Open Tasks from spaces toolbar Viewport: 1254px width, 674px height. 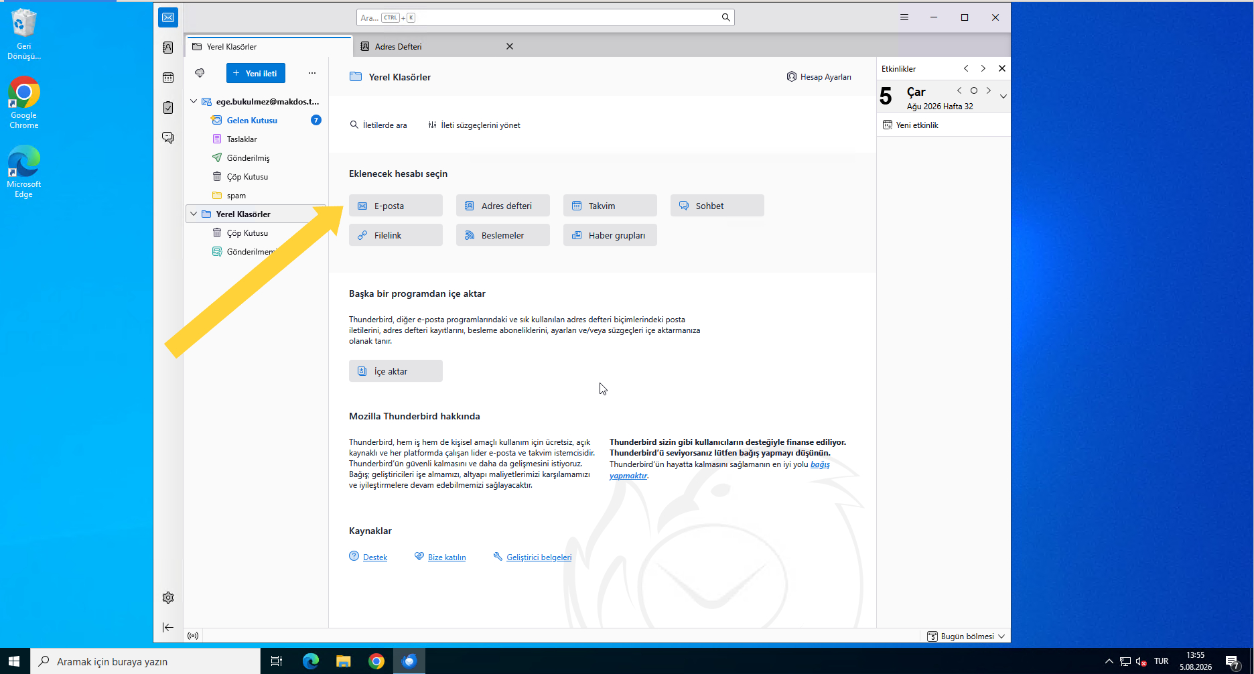point(168,108)
